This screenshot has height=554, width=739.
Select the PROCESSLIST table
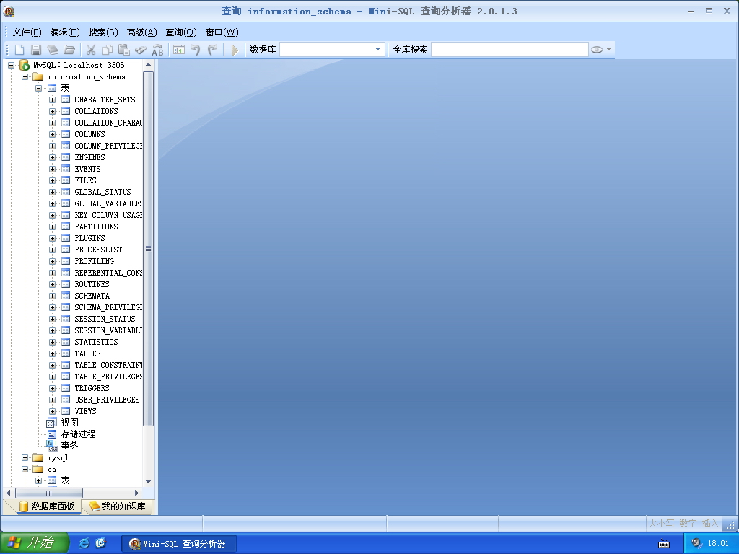click(x=98, y=250)
